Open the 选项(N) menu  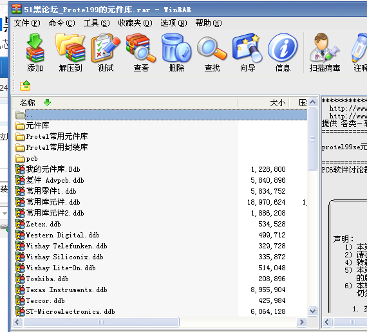[x=174, y=23]
